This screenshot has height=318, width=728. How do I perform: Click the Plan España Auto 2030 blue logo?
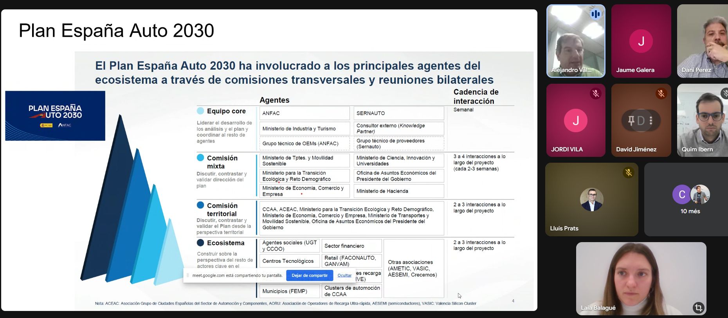[55, 116]
